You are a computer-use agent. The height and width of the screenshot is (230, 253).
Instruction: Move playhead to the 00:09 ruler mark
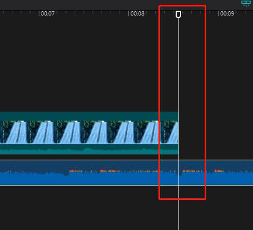[x=226, y=13]
